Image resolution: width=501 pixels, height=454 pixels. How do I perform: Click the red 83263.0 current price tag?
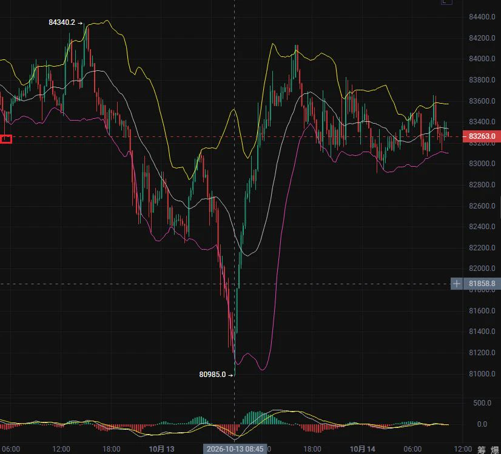pyautogui.click(x=482, y=136)
